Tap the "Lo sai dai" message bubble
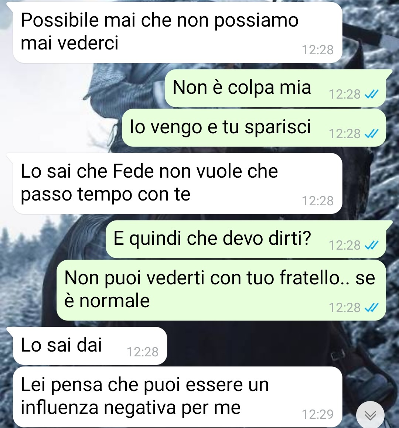399x428 pixels. coord(90,346)
